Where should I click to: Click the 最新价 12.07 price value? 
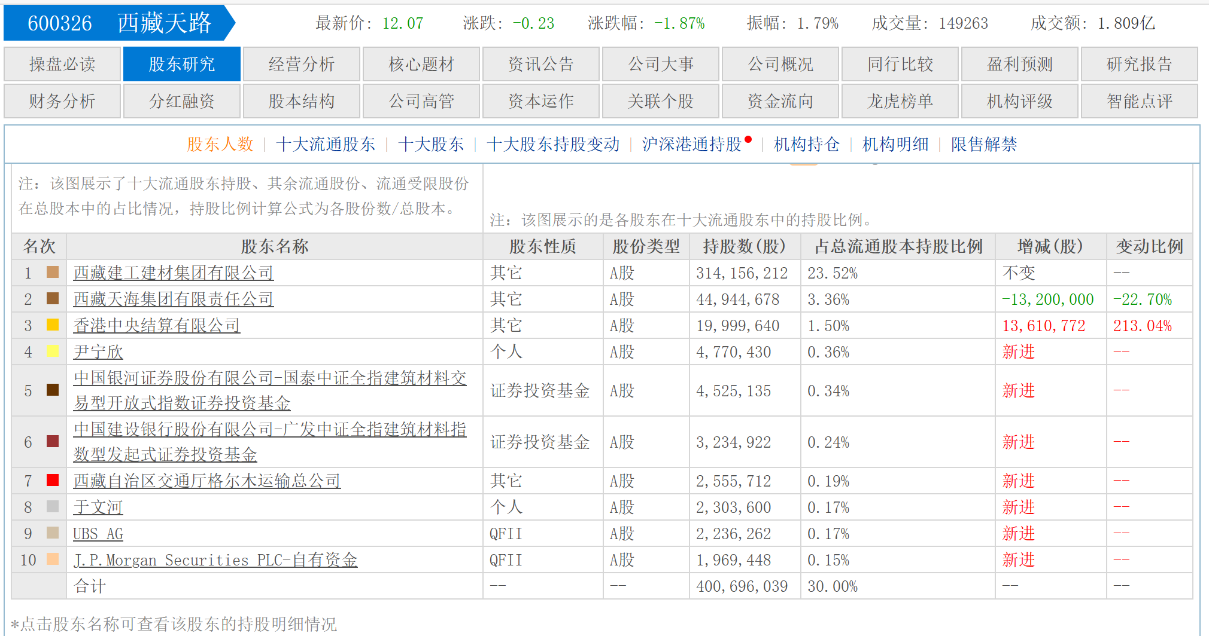[x=403, y=23]
